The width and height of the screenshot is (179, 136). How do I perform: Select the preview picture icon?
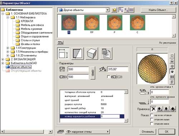(172, 77)
